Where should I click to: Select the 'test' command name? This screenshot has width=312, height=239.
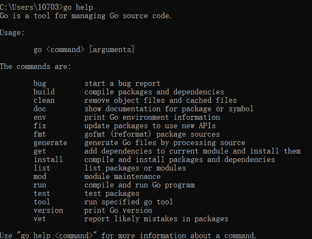tap(42, 194)
